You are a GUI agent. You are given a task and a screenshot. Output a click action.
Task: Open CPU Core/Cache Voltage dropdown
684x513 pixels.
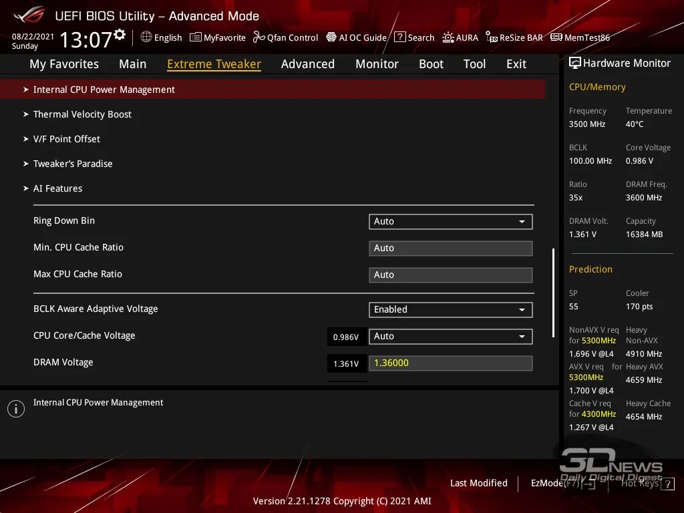click(451, 337)
